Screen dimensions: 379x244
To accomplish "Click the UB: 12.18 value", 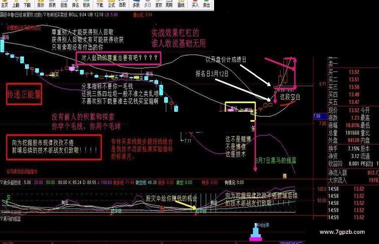I will click(95, 15).
